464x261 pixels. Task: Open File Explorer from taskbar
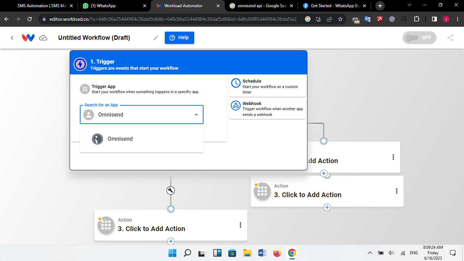point(247,253)
